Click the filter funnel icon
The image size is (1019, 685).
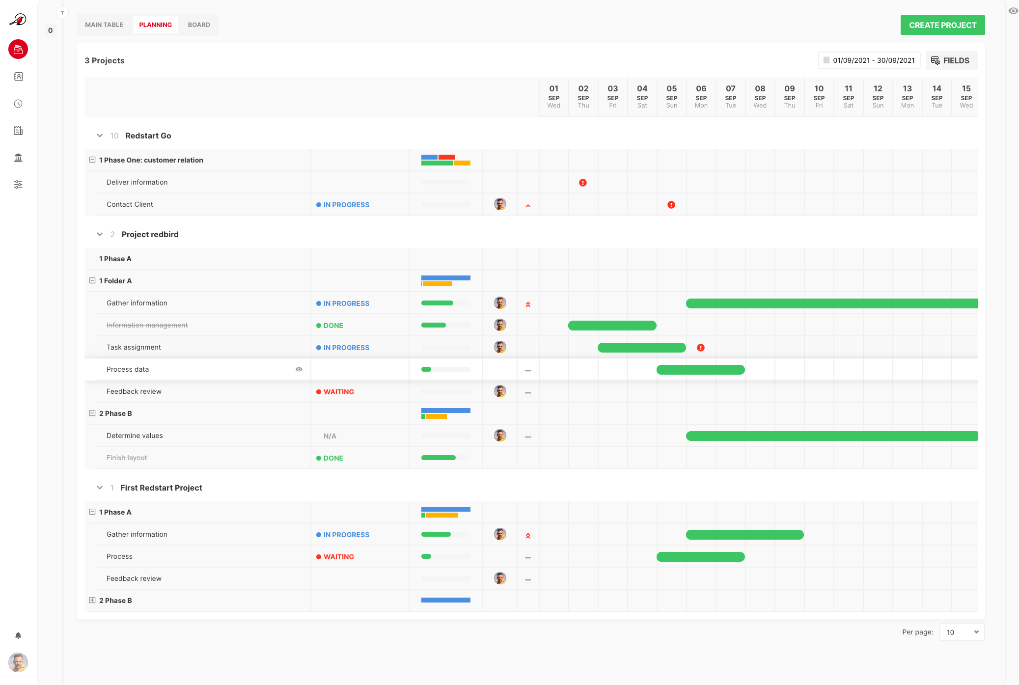[x=62, y=13]
